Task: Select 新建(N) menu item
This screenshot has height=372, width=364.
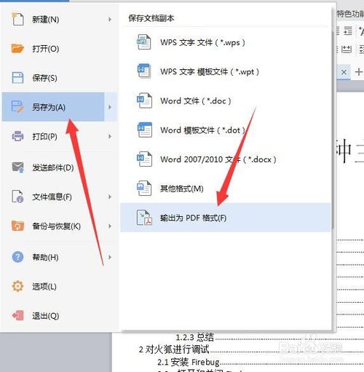Action: (60, 19)
